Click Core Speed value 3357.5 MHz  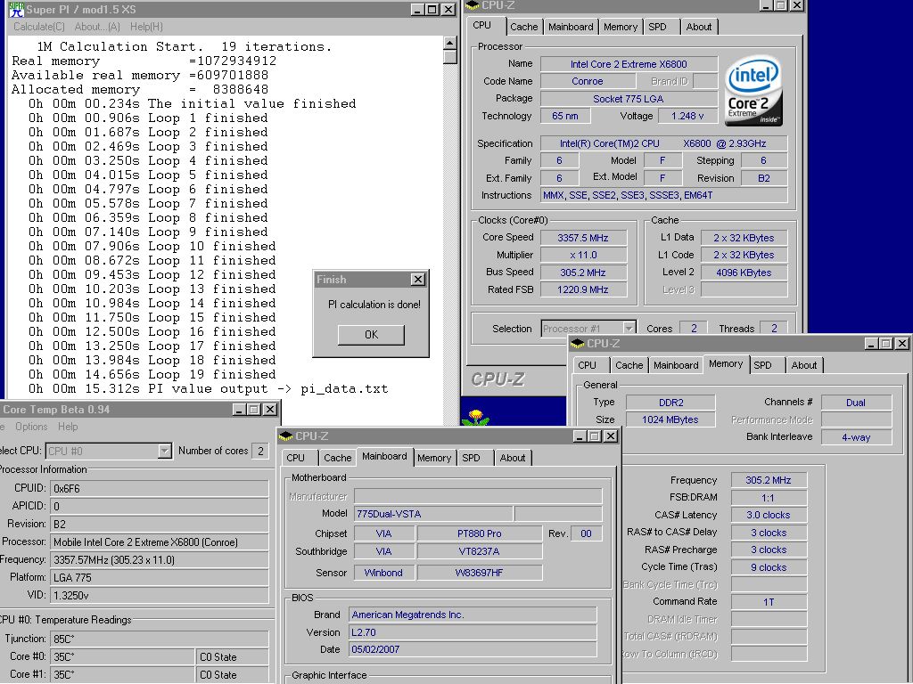(583, 238)
